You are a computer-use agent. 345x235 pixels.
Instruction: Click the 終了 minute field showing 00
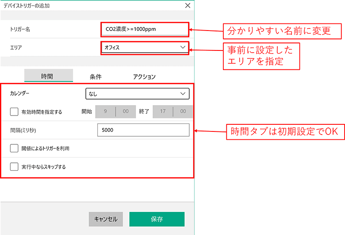183,112
